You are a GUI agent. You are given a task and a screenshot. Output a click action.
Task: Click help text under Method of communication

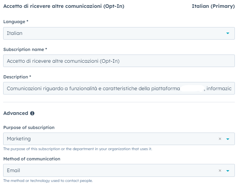(x=48, y=181)
